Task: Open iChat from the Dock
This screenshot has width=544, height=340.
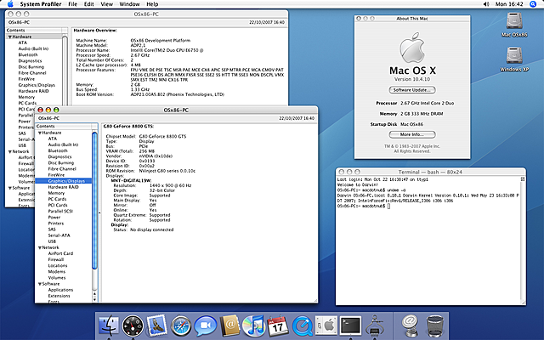Action: point(206,326)
